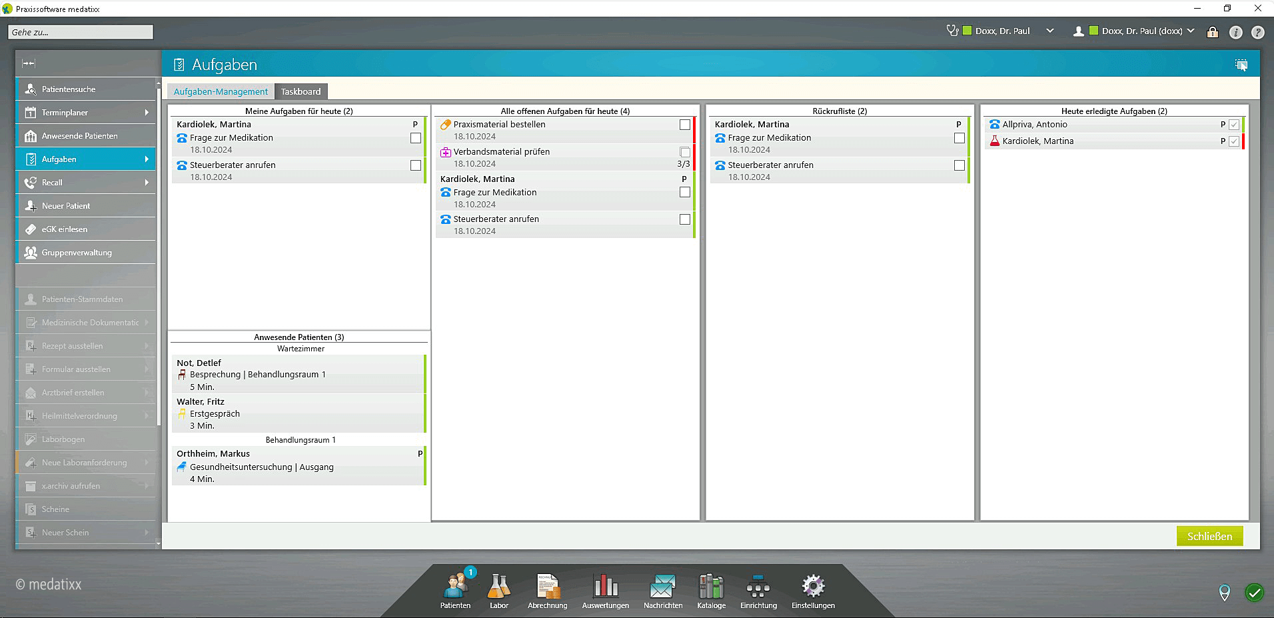
Task: Open Kataloge books icon
Action: [711, 591]
